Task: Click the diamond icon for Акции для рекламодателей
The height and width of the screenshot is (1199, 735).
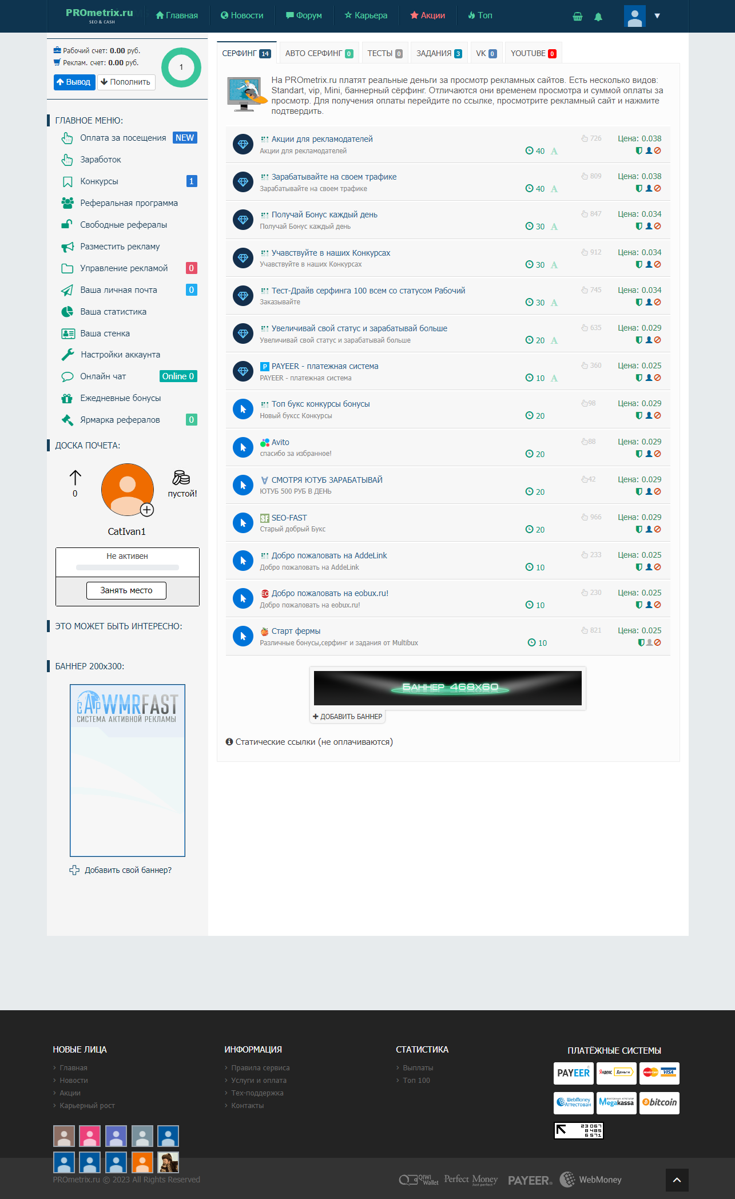Action: (243, 144)
